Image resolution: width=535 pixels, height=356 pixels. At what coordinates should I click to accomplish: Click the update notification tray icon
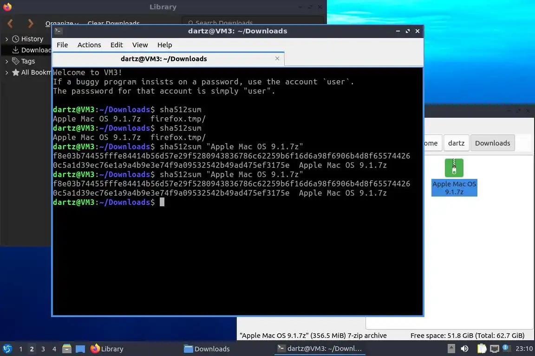pos(506,348)
